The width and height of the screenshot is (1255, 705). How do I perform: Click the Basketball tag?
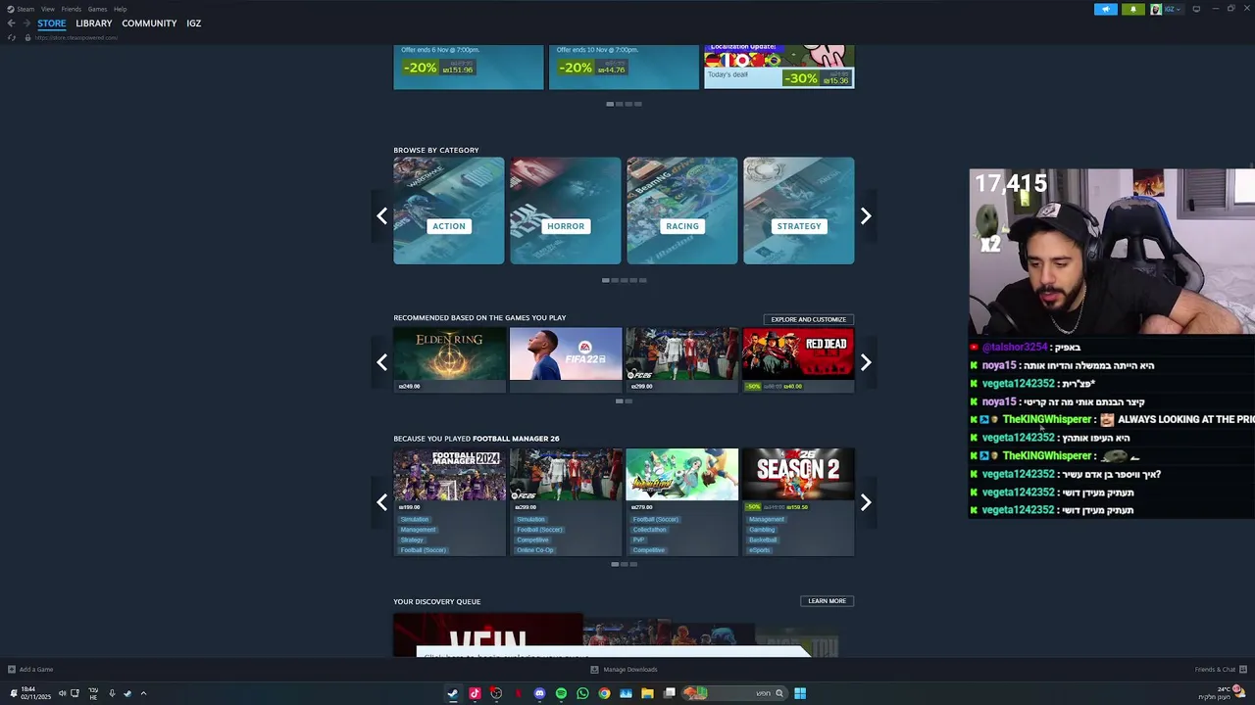coord(763,540)
